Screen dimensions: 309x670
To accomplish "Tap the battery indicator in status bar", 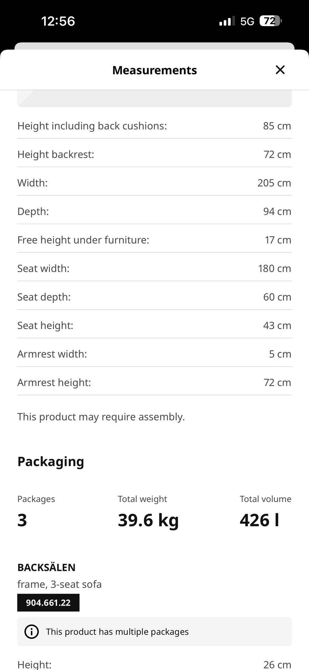I will 270,21.
